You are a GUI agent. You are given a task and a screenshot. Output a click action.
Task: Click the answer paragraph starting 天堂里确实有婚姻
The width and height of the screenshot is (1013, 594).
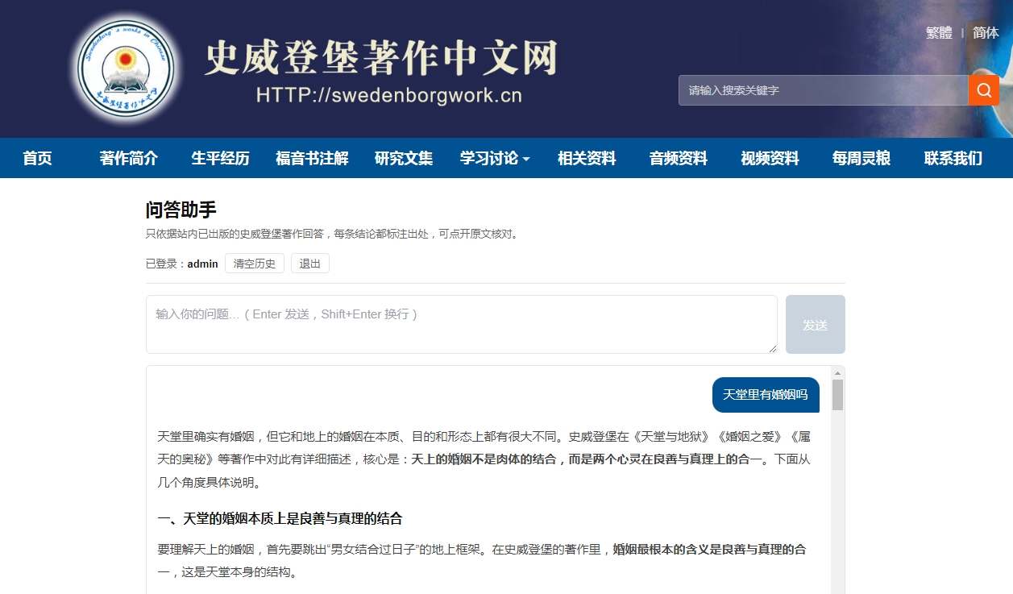[x=484, y=459]
